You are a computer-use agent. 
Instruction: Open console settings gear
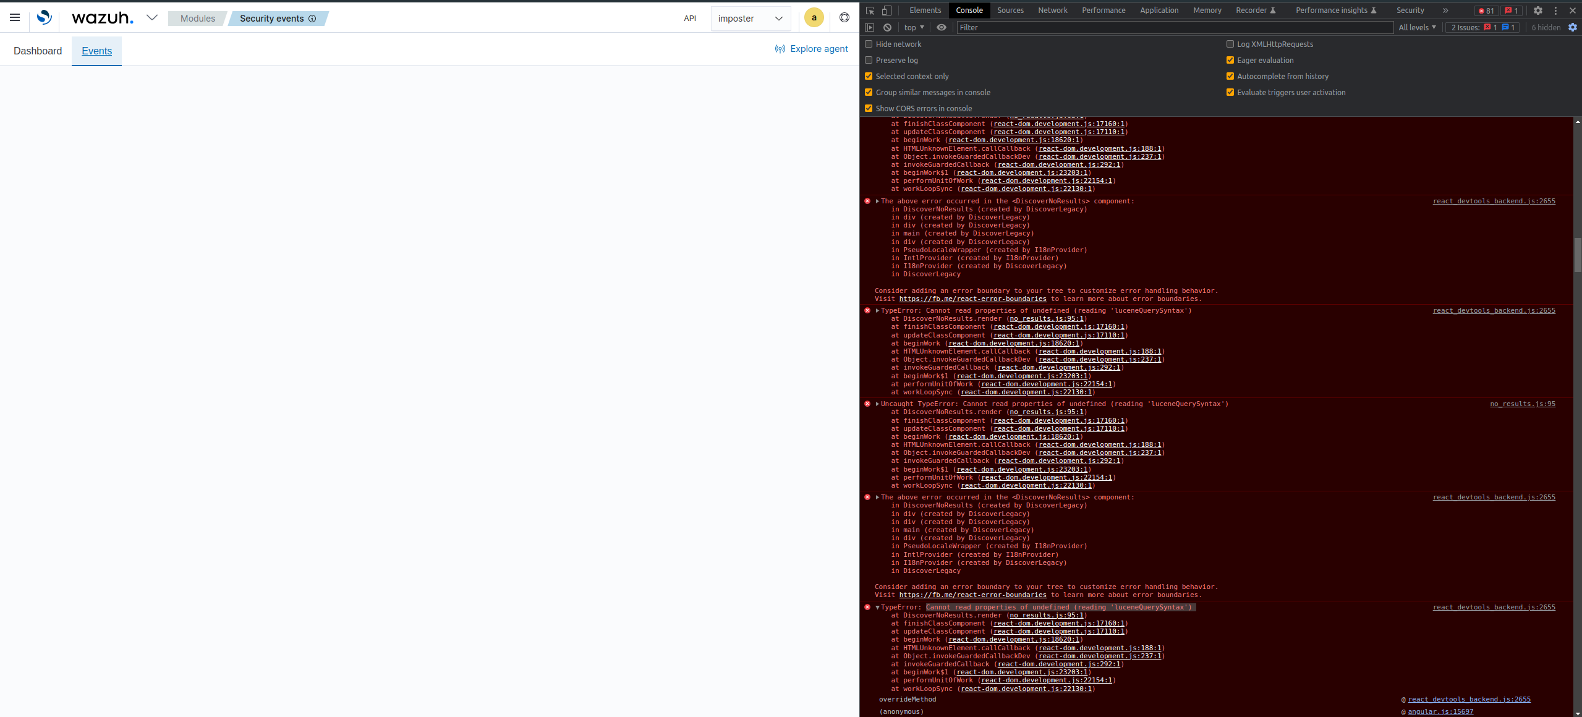click(1573, 27)
